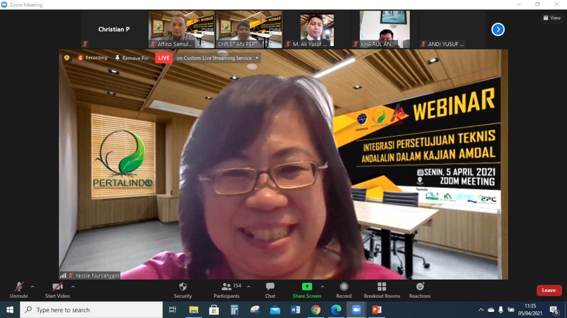Open the Reactions menu
Screen dimensions: 567x318
[x=419, y=290]
